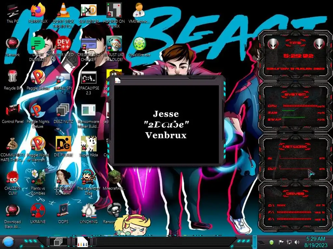The height and width of the screenshot is (249, 333).
Task: Click the C:\ drive usage row
Action: 297,205
